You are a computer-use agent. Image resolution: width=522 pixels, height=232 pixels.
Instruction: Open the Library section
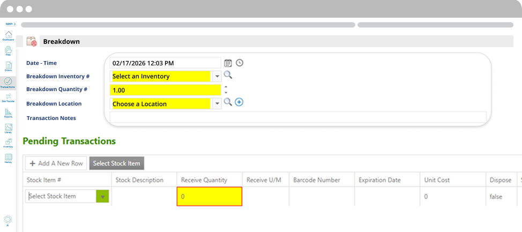[x=9, y=129]
